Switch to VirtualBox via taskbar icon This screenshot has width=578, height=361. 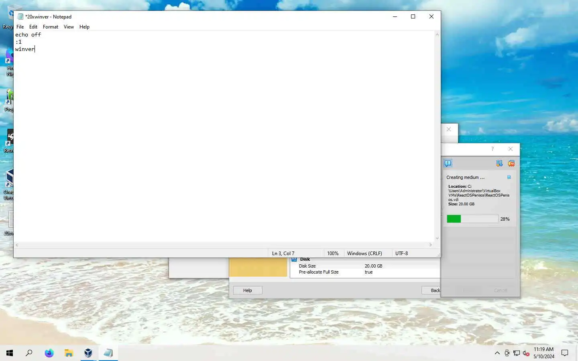pos(88,353)
